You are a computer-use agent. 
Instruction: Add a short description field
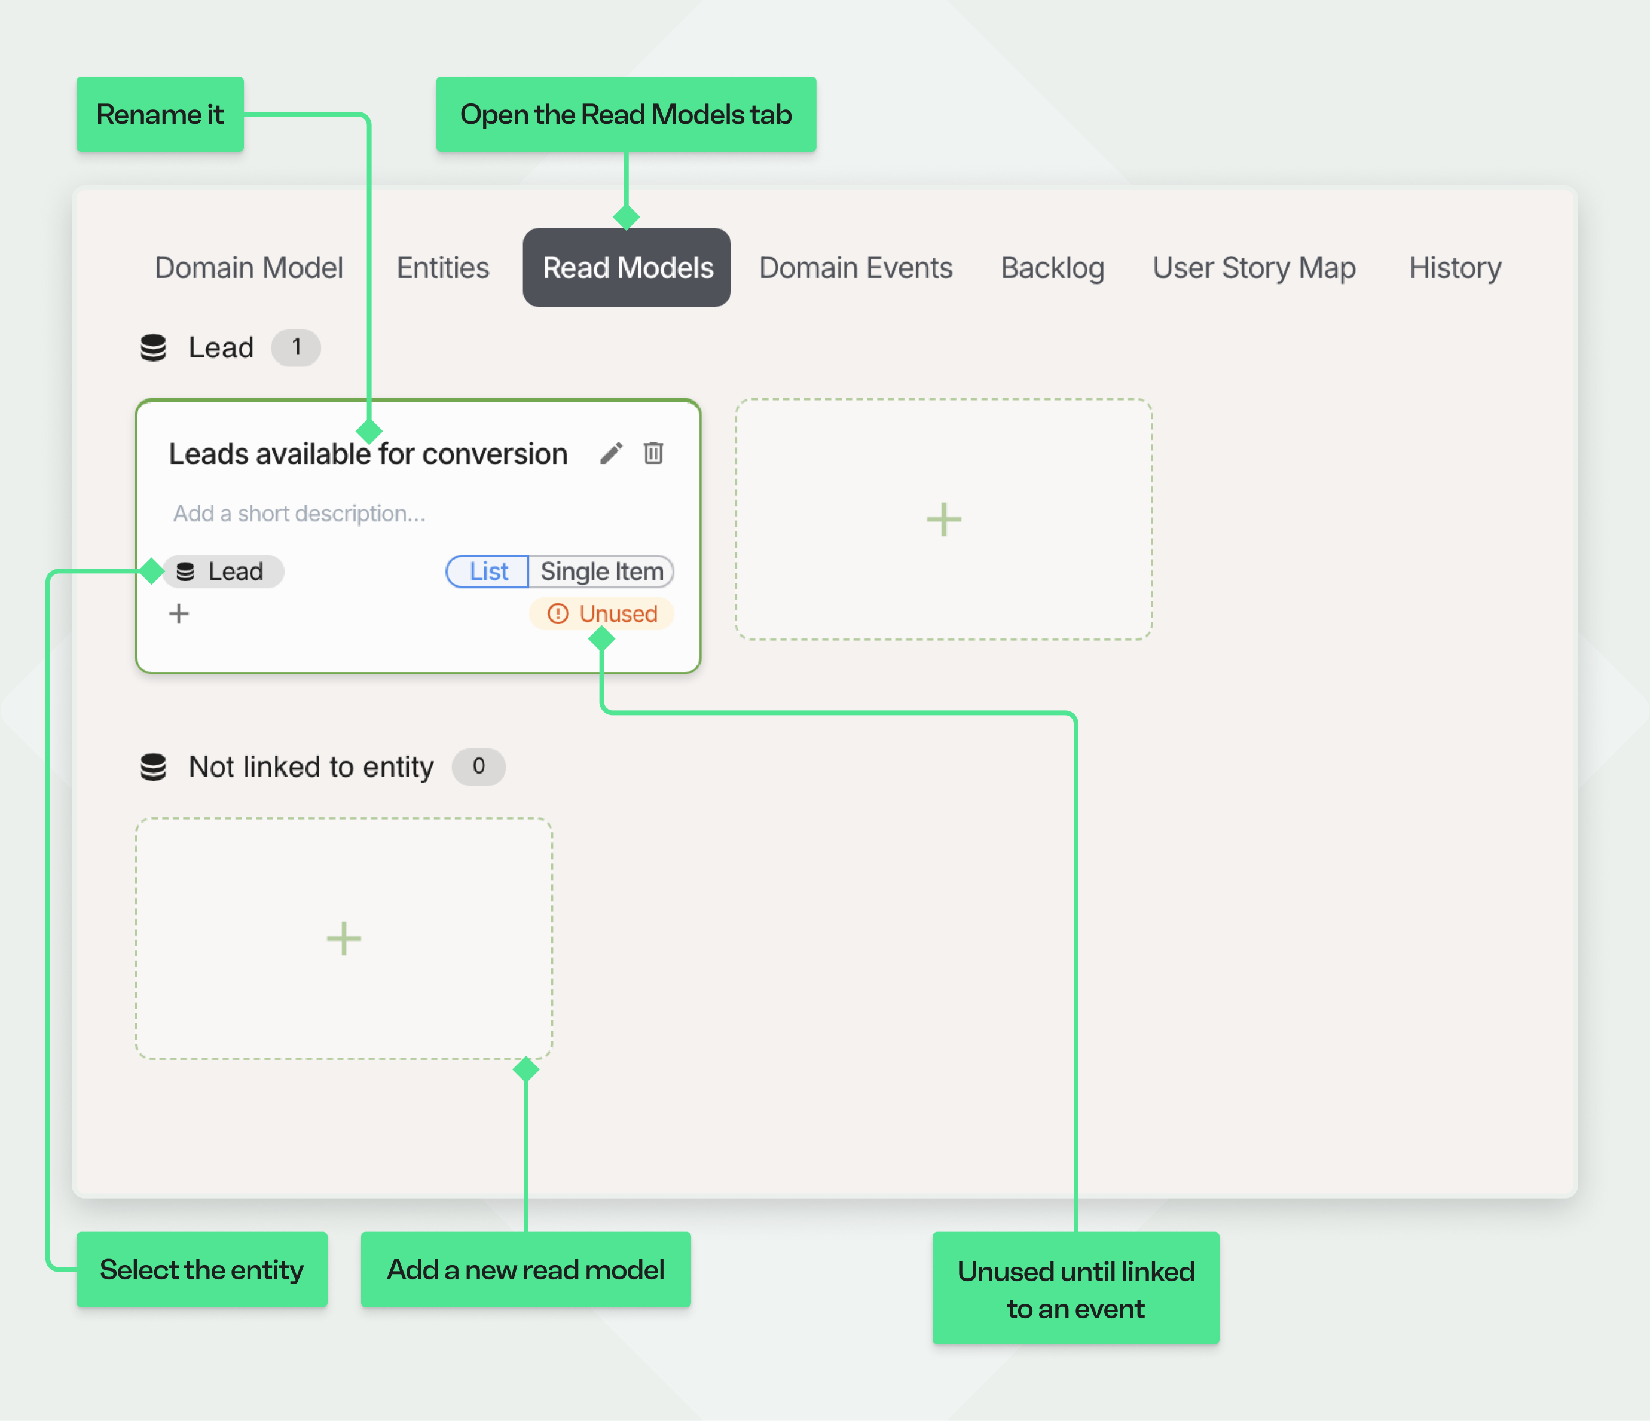300,513
